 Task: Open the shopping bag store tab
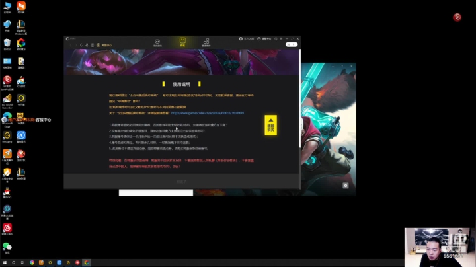(182, 42)
